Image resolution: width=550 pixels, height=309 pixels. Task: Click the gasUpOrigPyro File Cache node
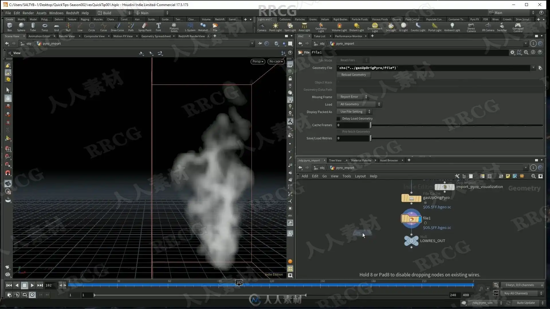tap(411, 198)
